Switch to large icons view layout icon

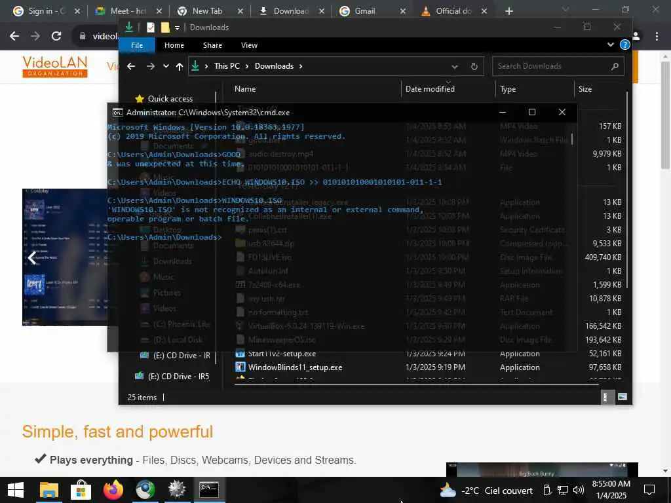click(x=623, y=398)
